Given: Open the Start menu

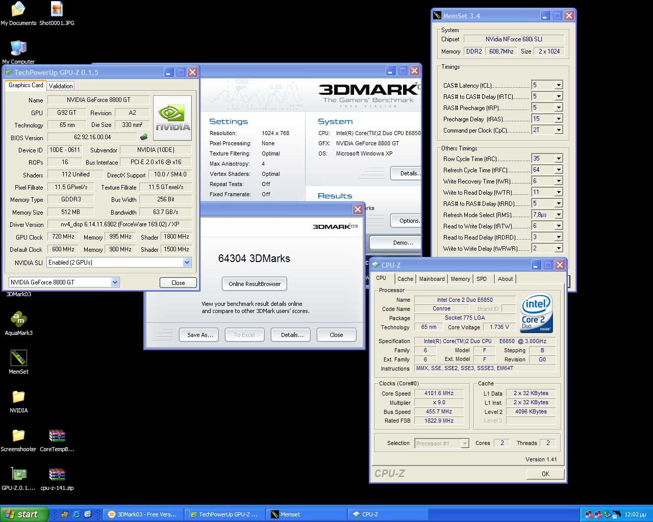Looking at the screenshot, I should tap(24, 514).
